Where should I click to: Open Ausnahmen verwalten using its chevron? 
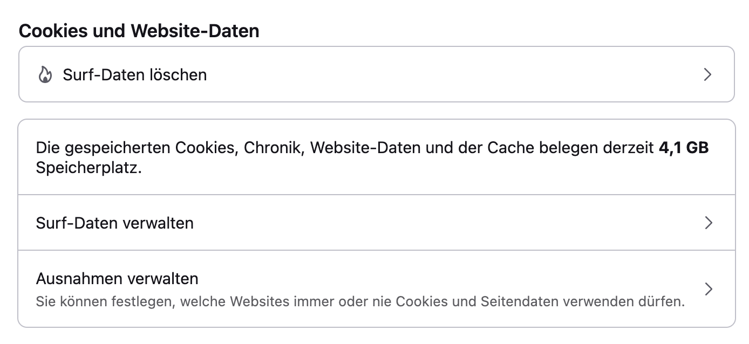pyautogui.click(x=709, y=289)
